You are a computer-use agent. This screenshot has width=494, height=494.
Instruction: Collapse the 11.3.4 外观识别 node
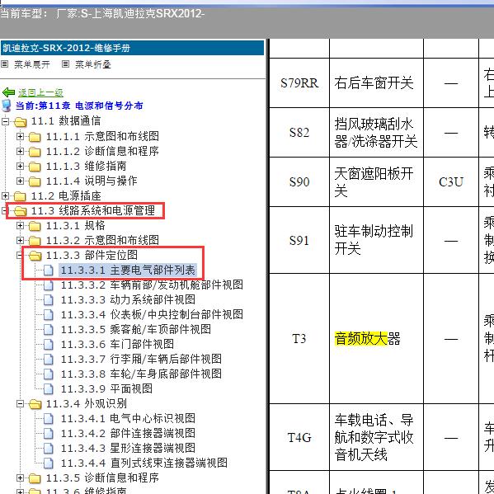click(x=20, y=403)
